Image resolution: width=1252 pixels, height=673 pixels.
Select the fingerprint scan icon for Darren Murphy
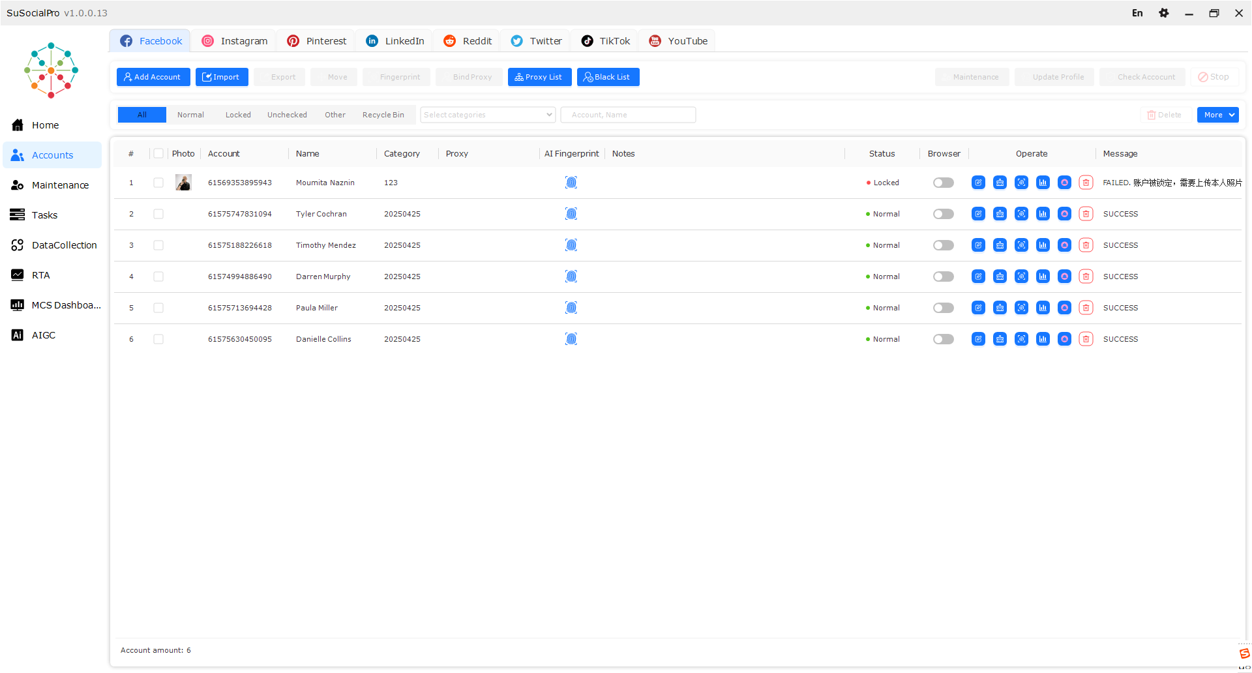[x=1021, y=277]
